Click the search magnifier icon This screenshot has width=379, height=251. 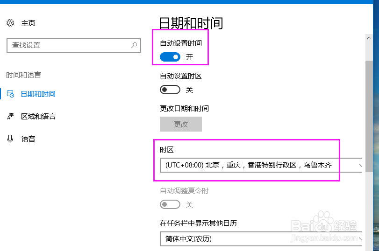(x=134, y=45)
